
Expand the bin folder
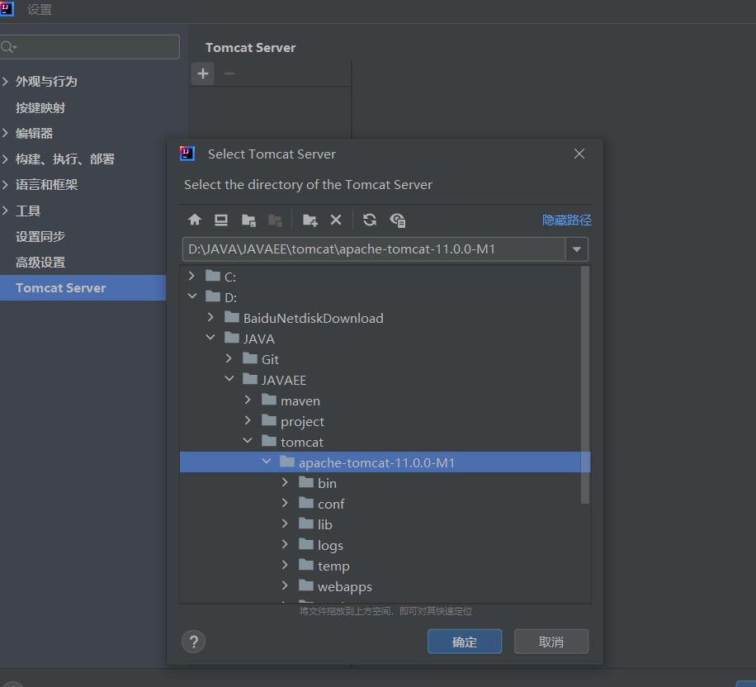(x=285, y=482)
